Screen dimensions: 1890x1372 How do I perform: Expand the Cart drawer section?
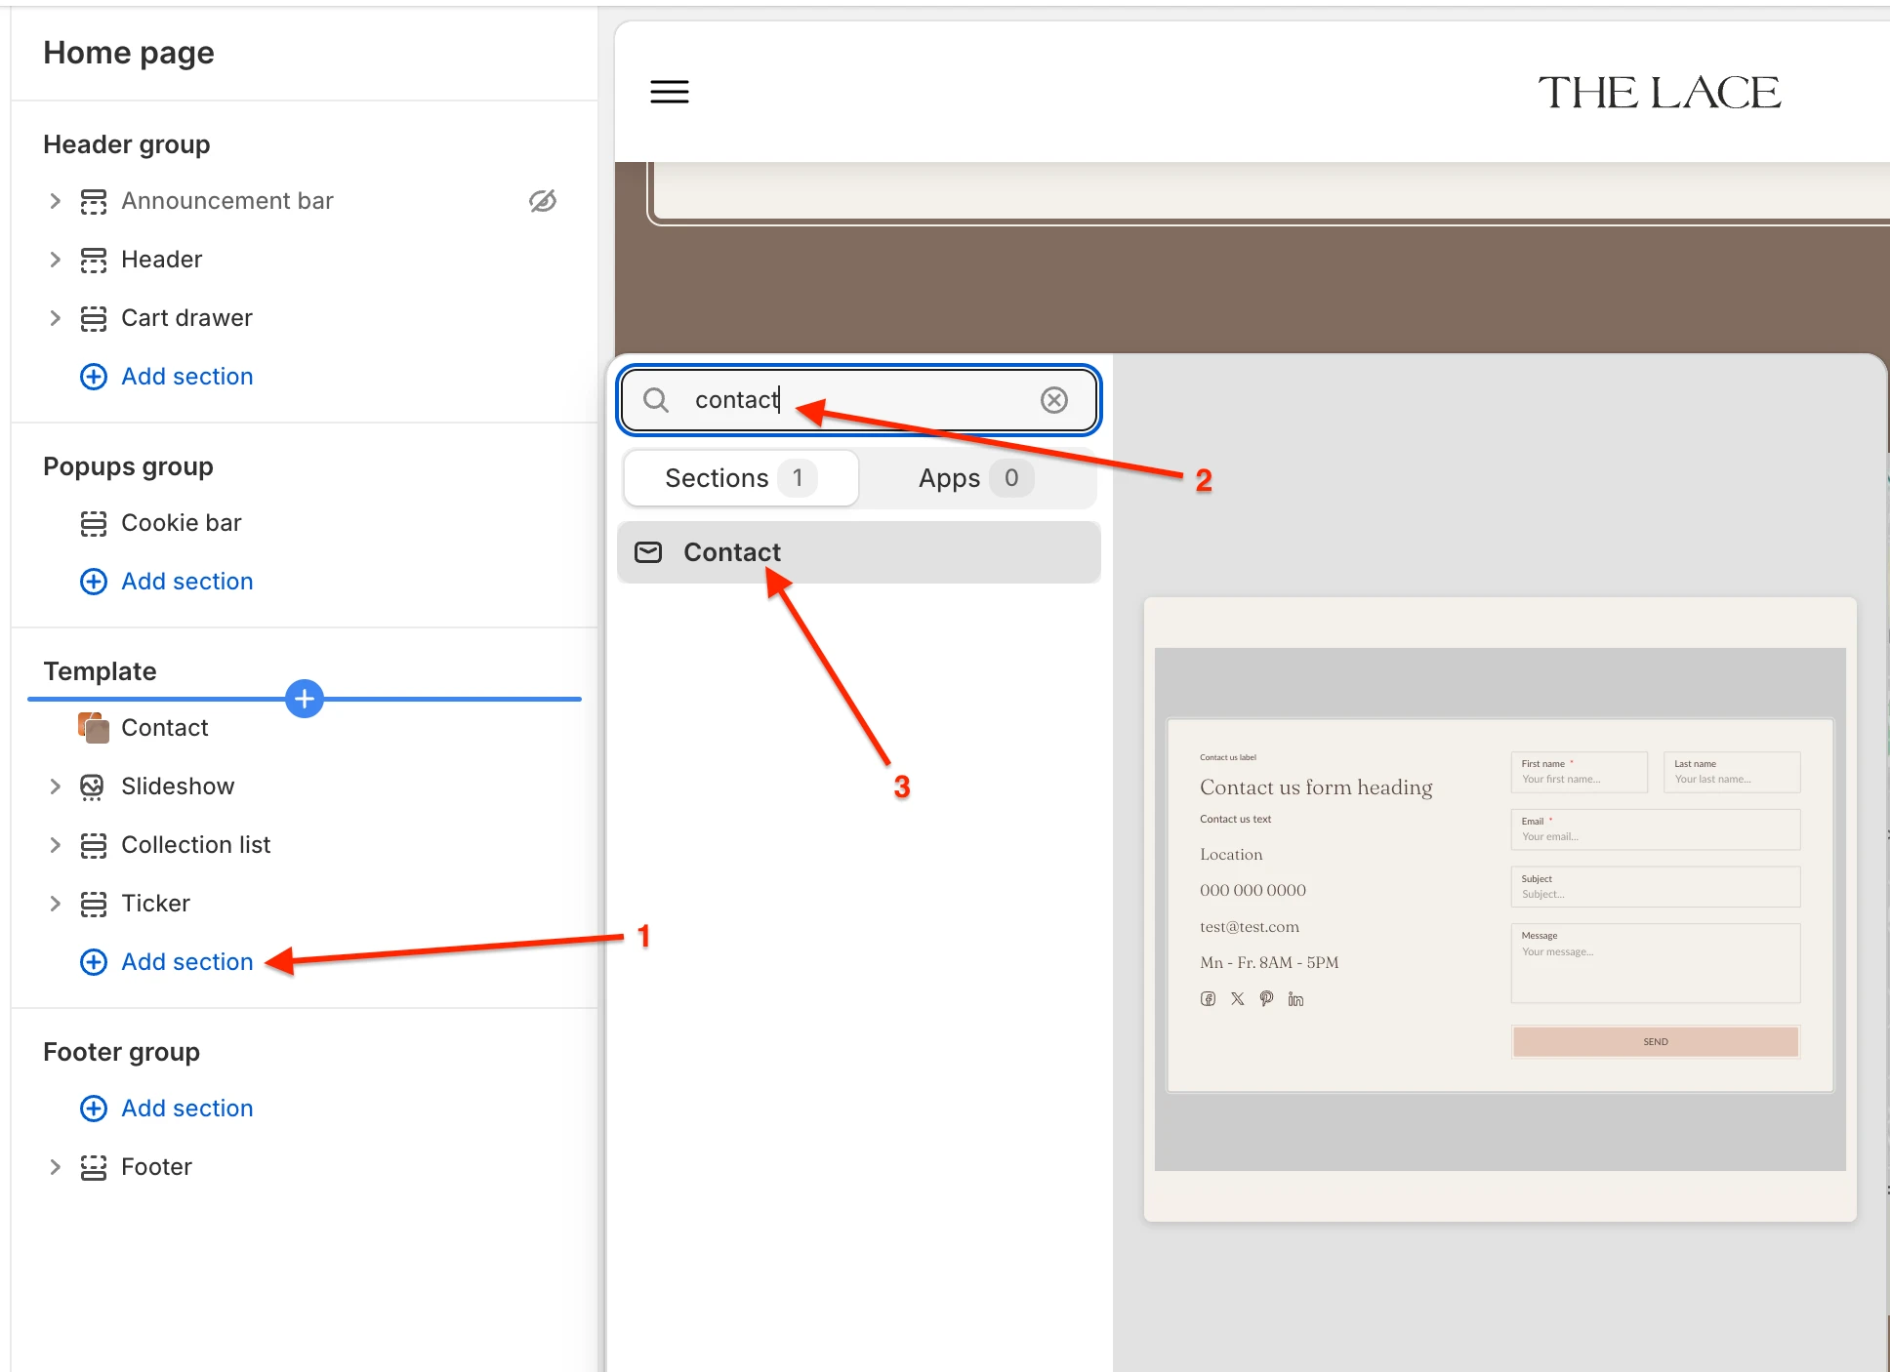click(55, 318)
